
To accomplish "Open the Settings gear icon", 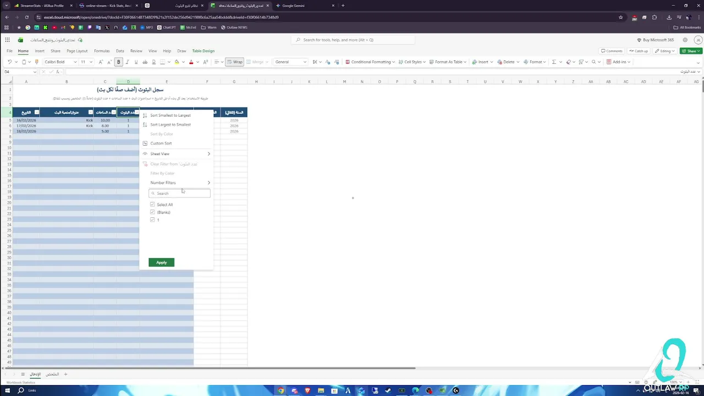I will tap(685, 40).
